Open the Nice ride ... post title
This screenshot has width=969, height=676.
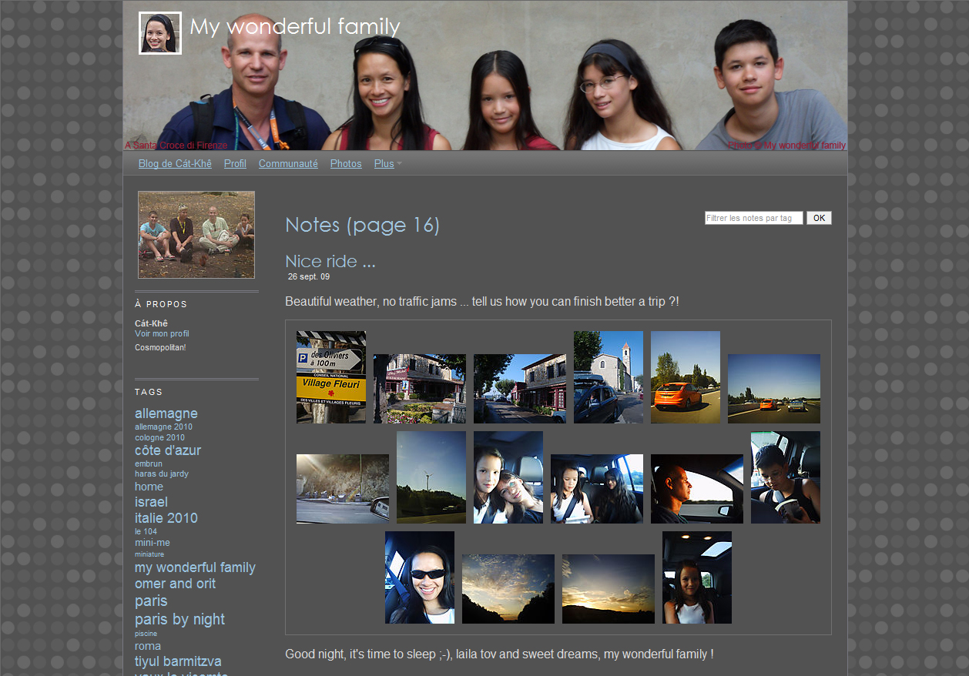click(330, 261)
